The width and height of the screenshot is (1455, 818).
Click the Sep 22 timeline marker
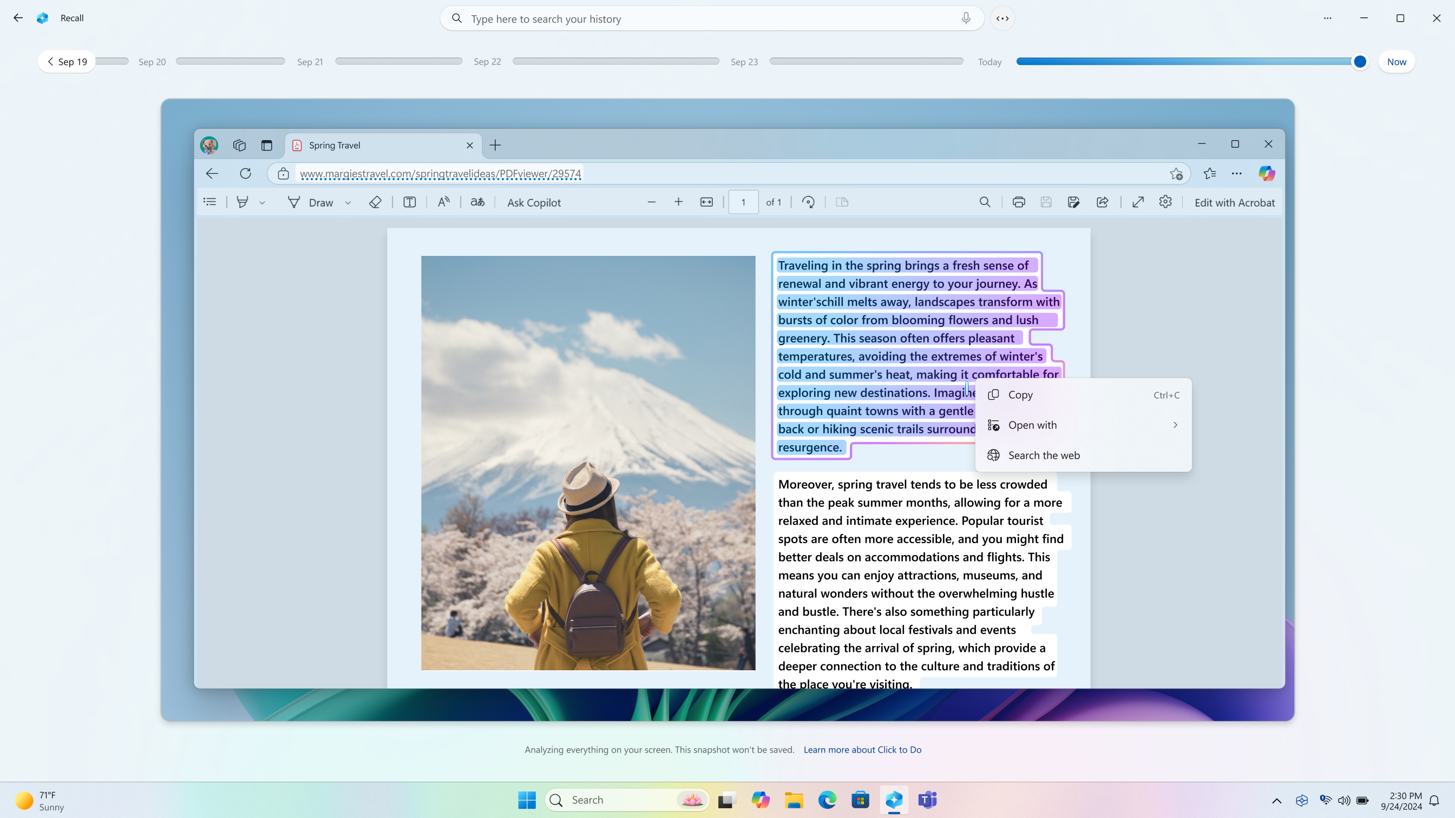(488, 62)
